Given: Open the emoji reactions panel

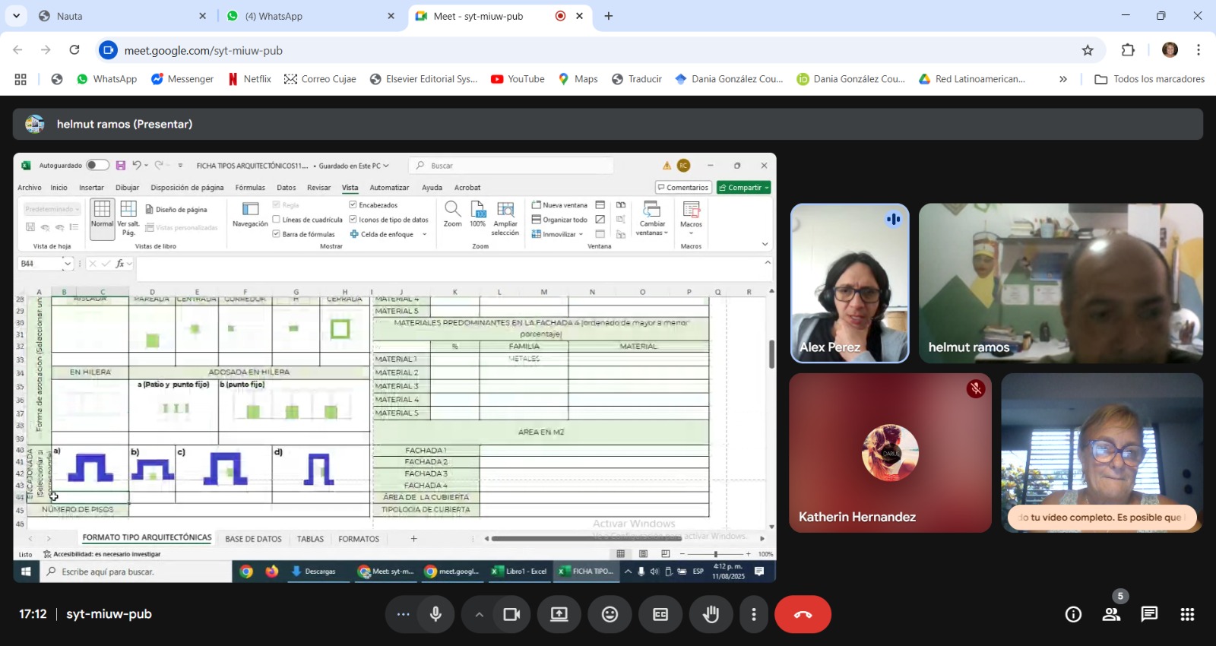Looking at the screenshot, I should pos(610,615).
